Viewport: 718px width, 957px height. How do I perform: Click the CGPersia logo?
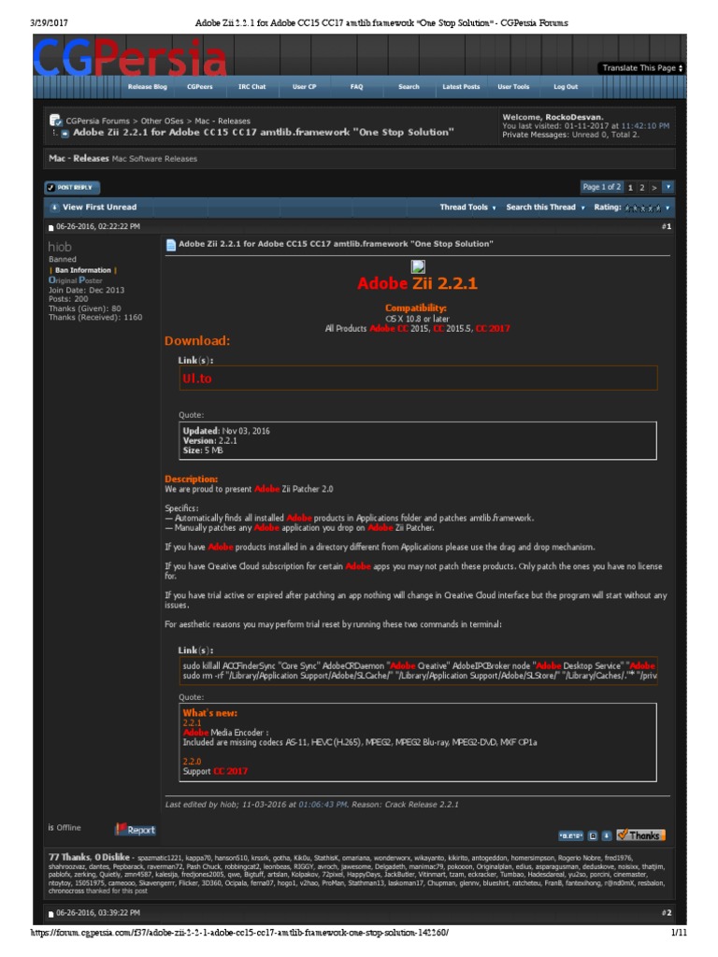tap(129, 57)
